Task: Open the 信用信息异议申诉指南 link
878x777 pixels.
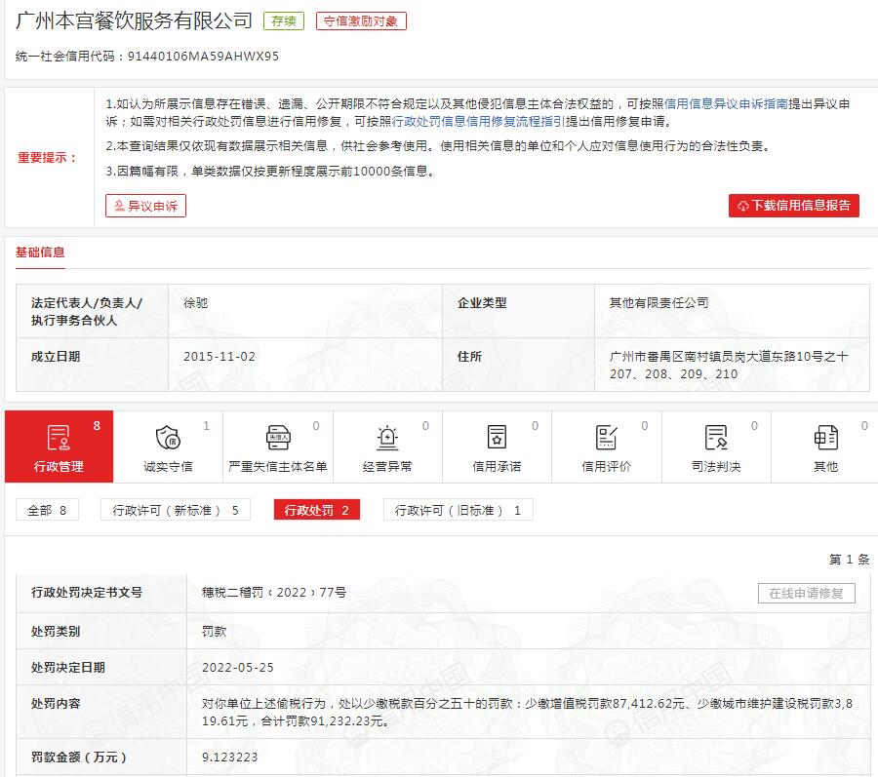Action: [726, 104]
